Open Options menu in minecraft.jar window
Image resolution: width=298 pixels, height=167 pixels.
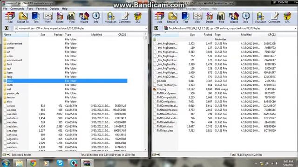(x=54, y=9)
